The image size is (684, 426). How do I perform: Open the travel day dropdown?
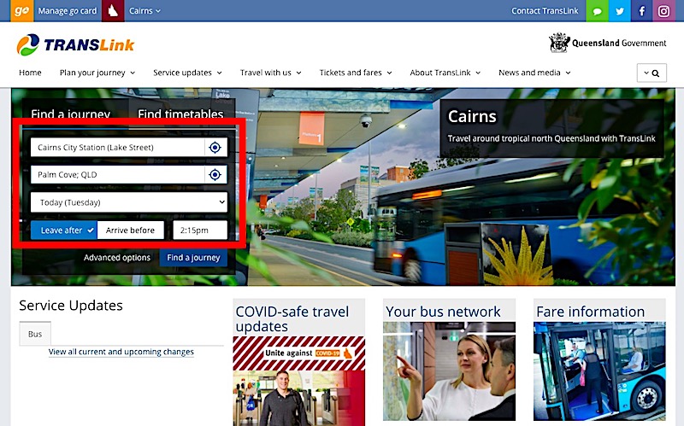click(129, 202)
